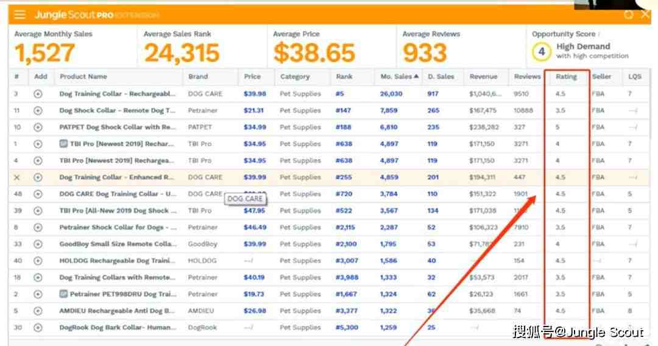
Task: Click rank #5 of the first product
Action: coord(339,94)
